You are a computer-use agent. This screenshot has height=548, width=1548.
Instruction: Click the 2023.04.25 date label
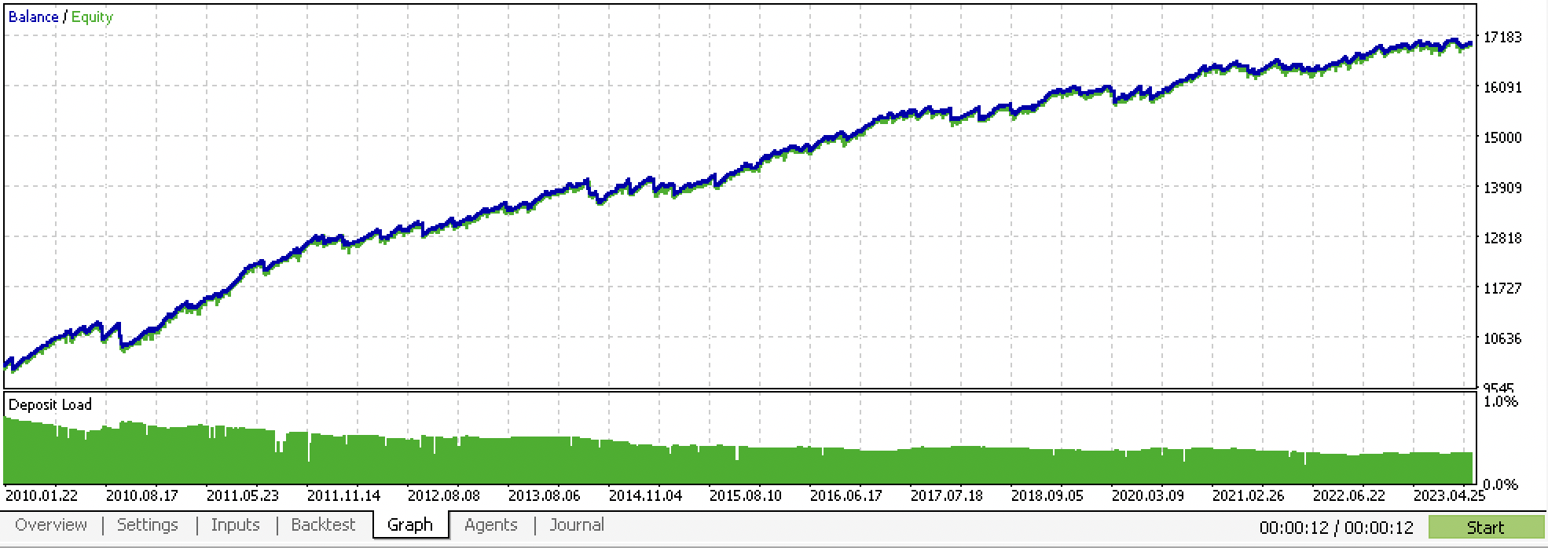[1449, 496]
